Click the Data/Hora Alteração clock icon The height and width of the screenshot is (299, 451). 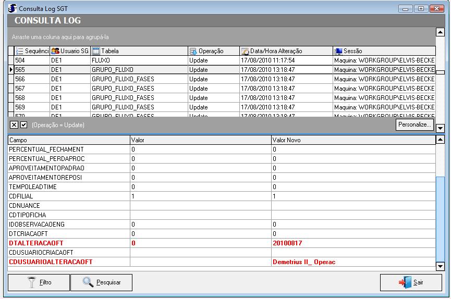tap(245, 51)
